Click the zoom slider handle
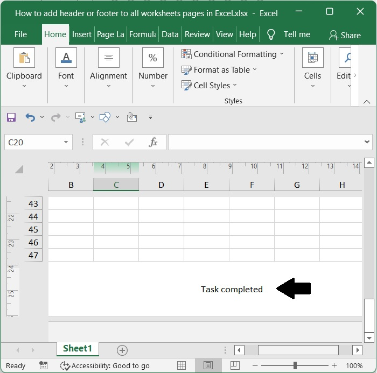 point(295,365)
